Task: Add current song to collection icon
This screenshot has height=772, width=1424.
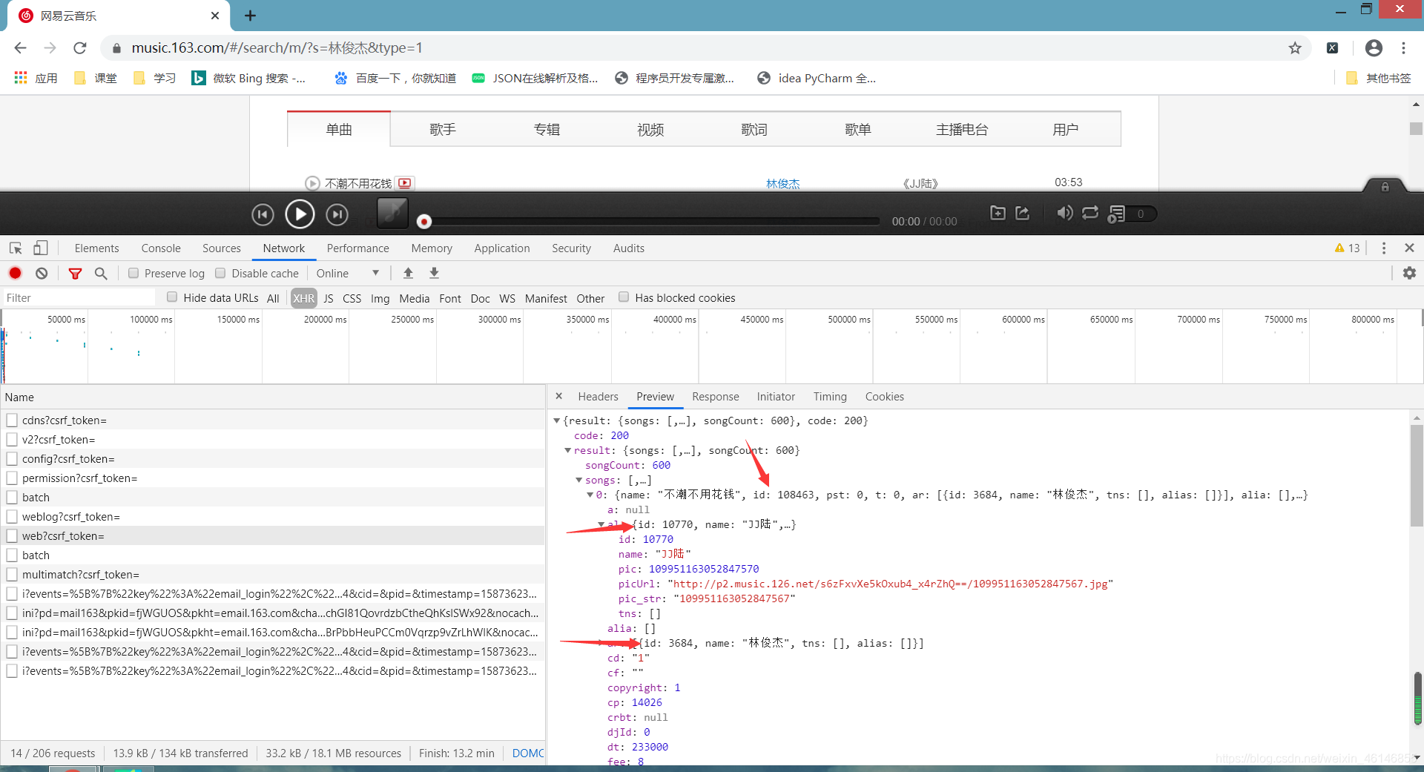Action: coord(998,213)
